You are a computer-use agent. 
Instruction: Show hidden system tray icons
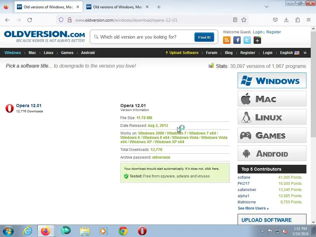pyautogui.click(x=262, y=231)
